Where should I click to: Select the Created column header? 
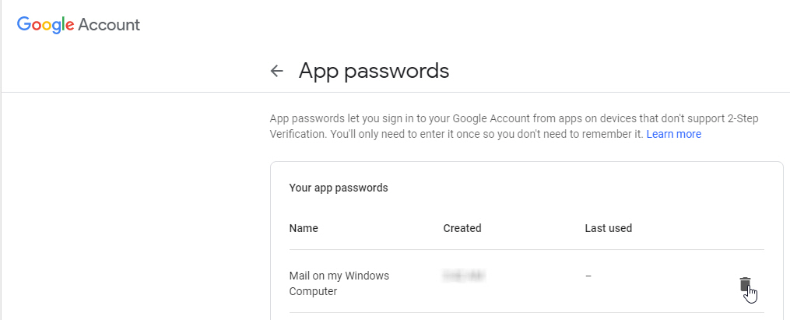point(462,228)
